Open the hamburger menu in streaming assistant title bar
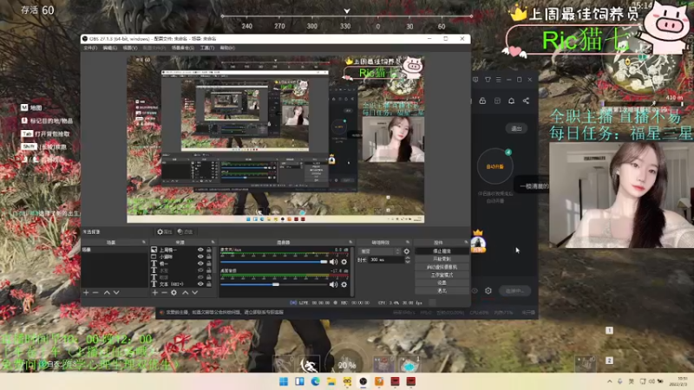694x390 pixels. 498,80
